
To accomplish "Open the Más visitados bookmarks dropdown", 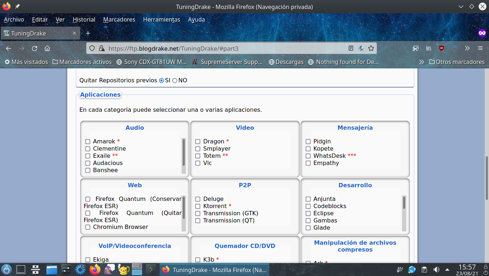I will click(x=26, y=62).
